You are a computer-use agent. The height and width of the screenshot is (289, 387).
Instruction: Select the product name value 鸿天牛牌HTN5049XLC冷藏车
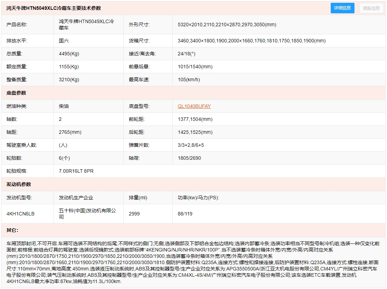pyautogui.click(x=86, y=25)
